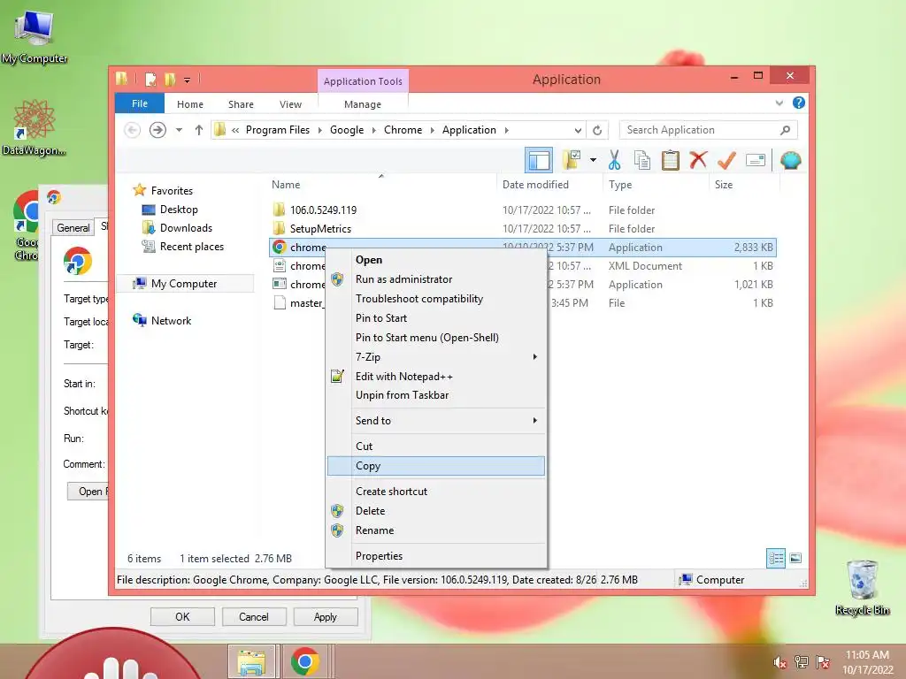Open the Share ribbon tab
This screenshot has height=679, width=906.
tap(241, 104)
